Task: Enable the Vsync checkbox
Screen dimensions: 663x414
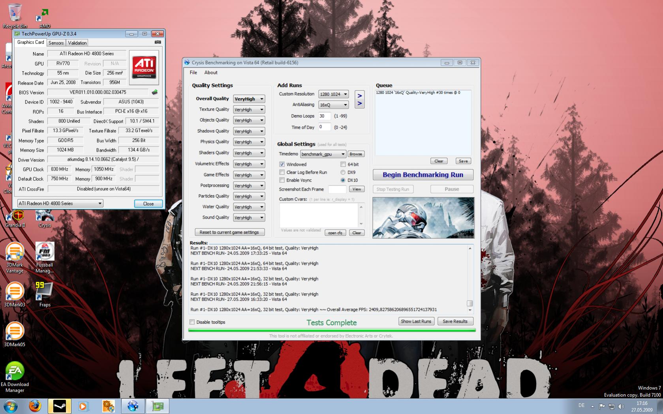Action: click(x=282, y=180)
